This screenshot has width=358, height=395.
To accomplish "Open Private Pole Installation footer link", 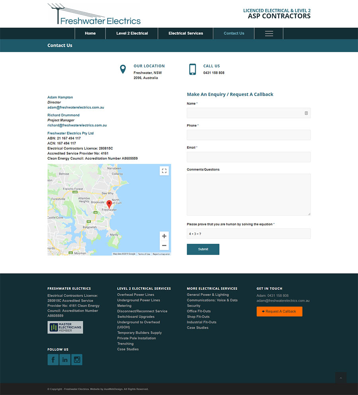I will click(x=136, y=338).
